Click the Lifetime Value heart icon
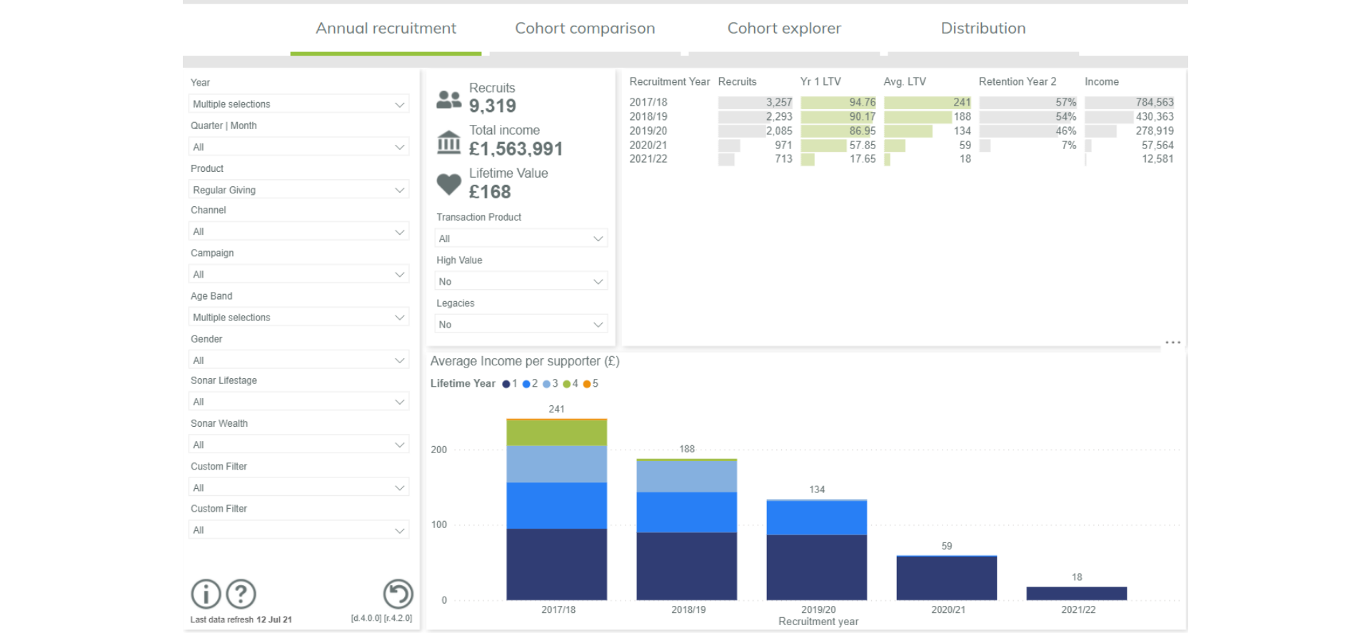1371x633 pixels. pos(449,184)
